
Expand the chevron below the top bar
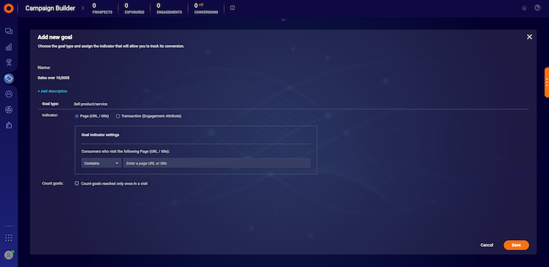(x=283, y=20)
